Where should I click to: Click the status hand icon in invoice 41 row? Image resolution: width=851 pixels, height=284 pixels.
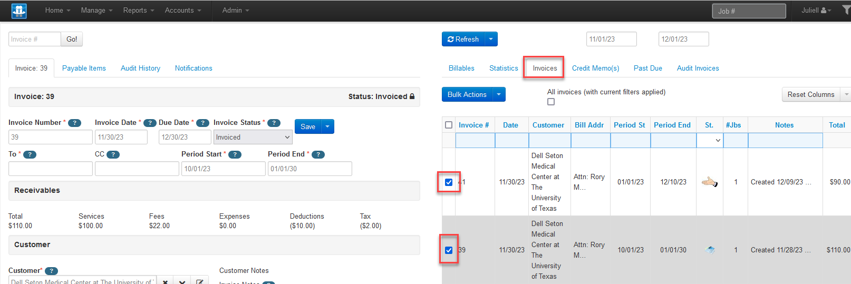709,182
